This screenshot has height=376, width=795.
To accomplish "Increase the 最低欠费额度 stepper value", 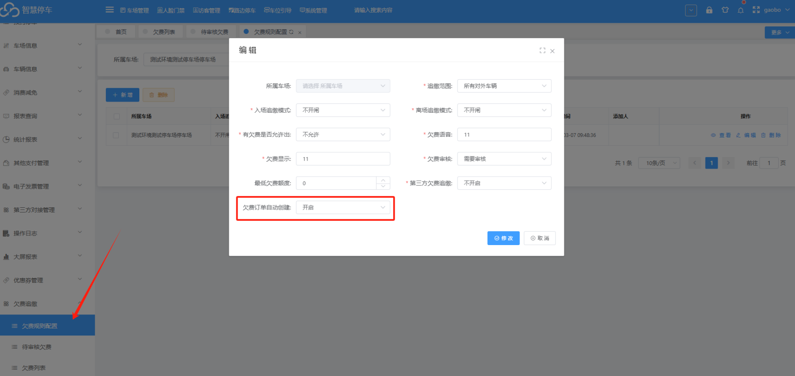I will 383,180.
